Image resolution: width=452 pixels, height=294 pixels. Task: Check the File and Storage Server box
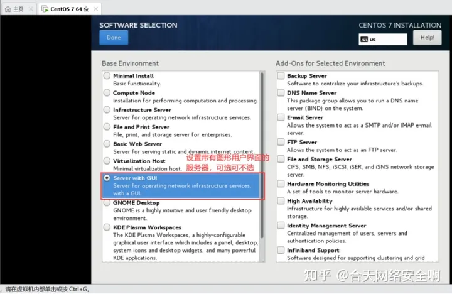(x=281, y=159)
